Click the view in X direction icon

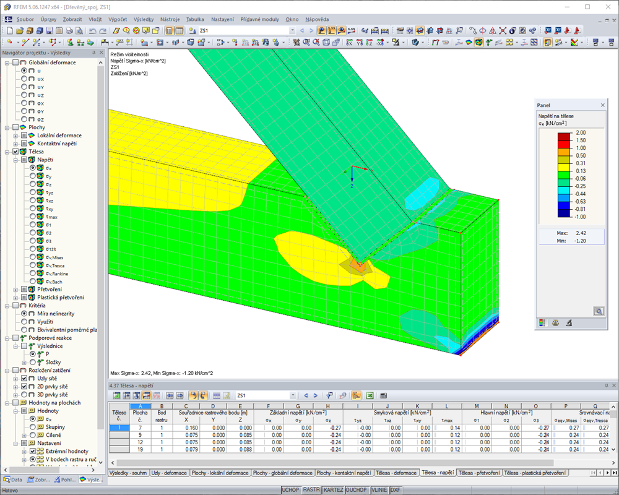click(x=349, y=42)
